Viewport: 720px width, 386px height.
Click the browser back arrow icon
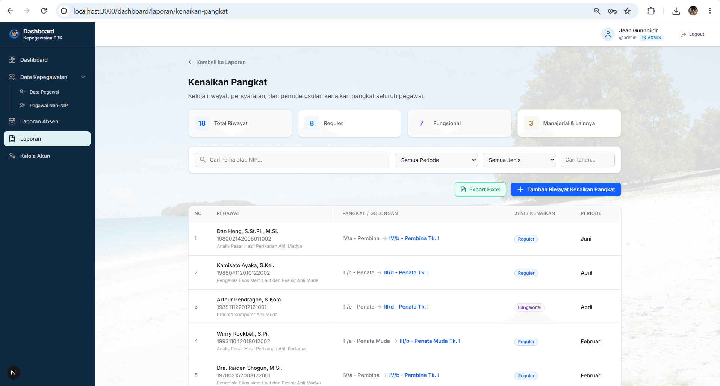click(x=10, y=11)
